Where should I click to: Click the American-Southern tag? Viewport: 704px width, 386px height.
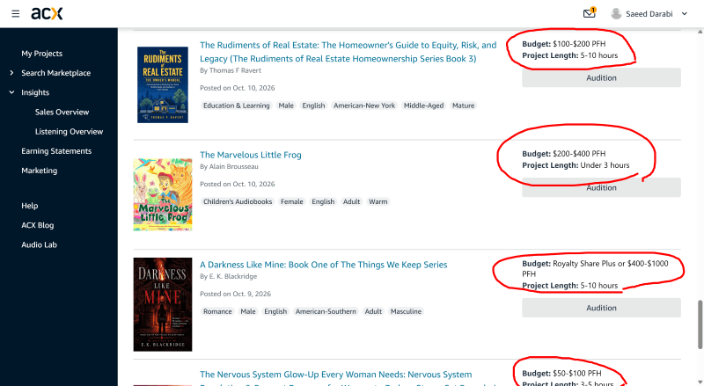click(326, 311)
